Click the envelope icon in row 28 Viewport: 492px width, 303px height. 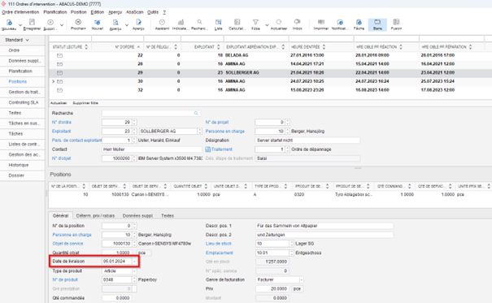point(59,64)
